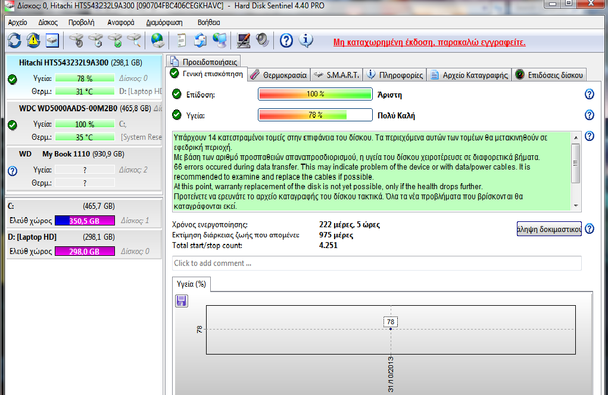The image size is (608, 395).
Task: Open configuration via monitor and screwdriver icon
Action: coord(243,40)
